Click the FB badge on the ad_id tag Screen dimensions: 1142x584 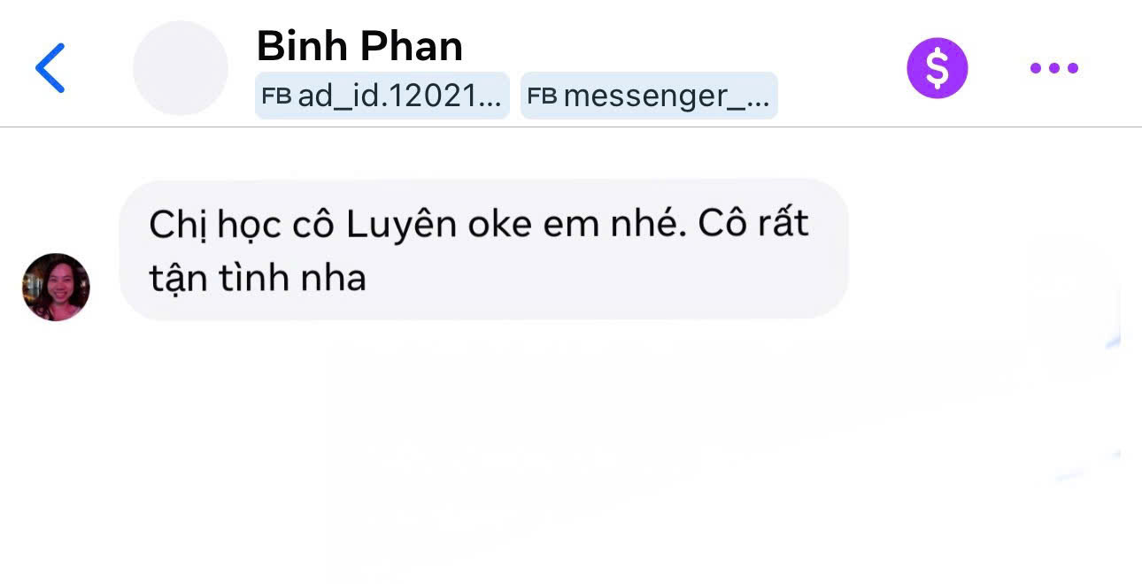(x=277, y=96)
